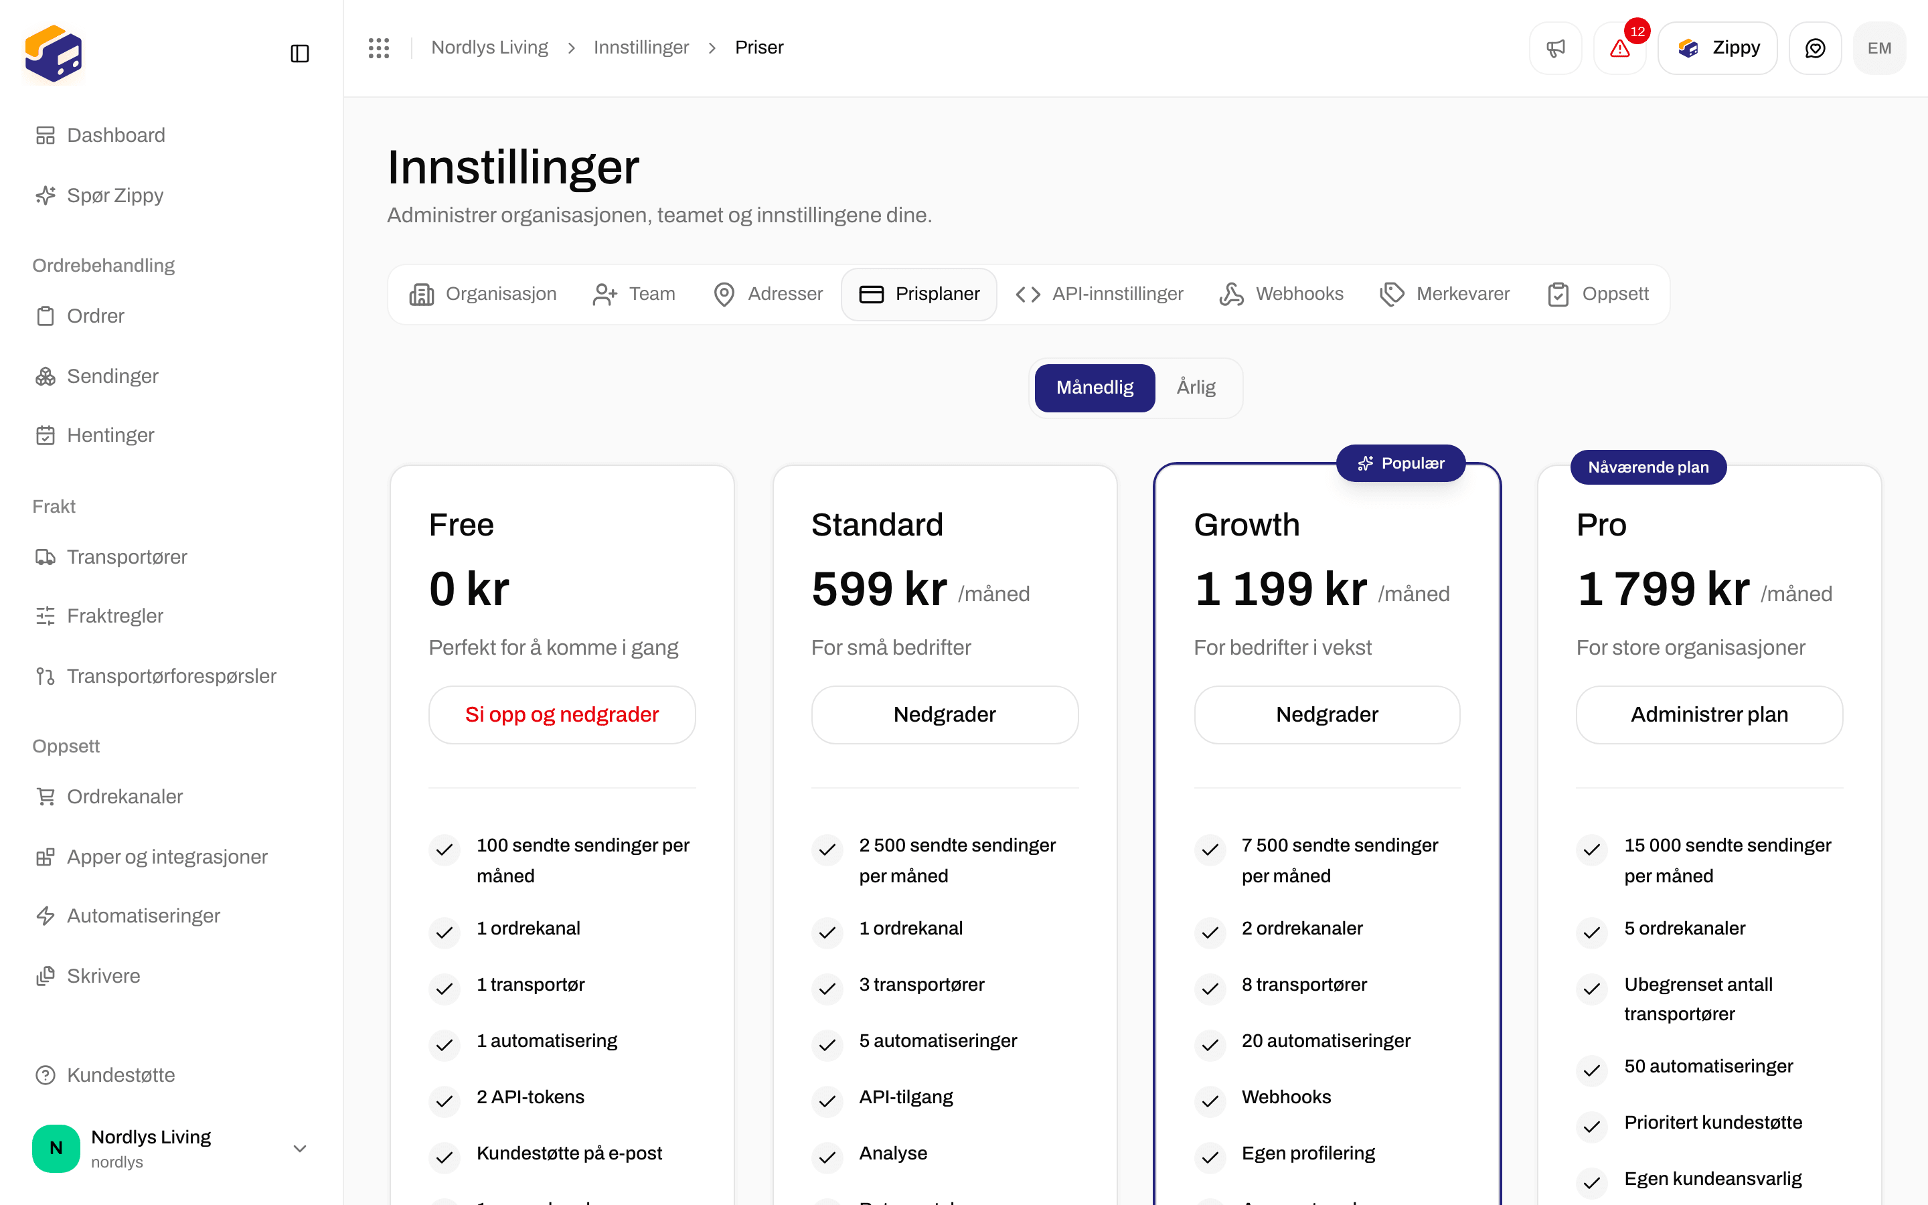
Task: Switch to Organisasjon tab
Action: coord(483,294)
